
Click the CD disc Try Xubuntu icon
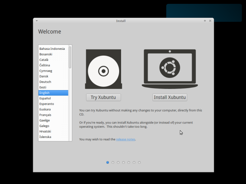[x=103, y=69]
